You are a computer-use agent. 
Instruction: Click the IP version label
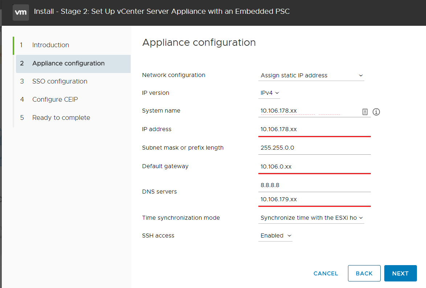(155, 93)
